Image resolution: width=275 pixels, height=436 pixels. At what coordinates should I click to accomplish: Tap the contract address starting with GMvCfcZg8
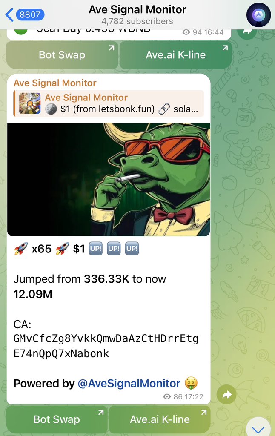click(x=106, y=346)
